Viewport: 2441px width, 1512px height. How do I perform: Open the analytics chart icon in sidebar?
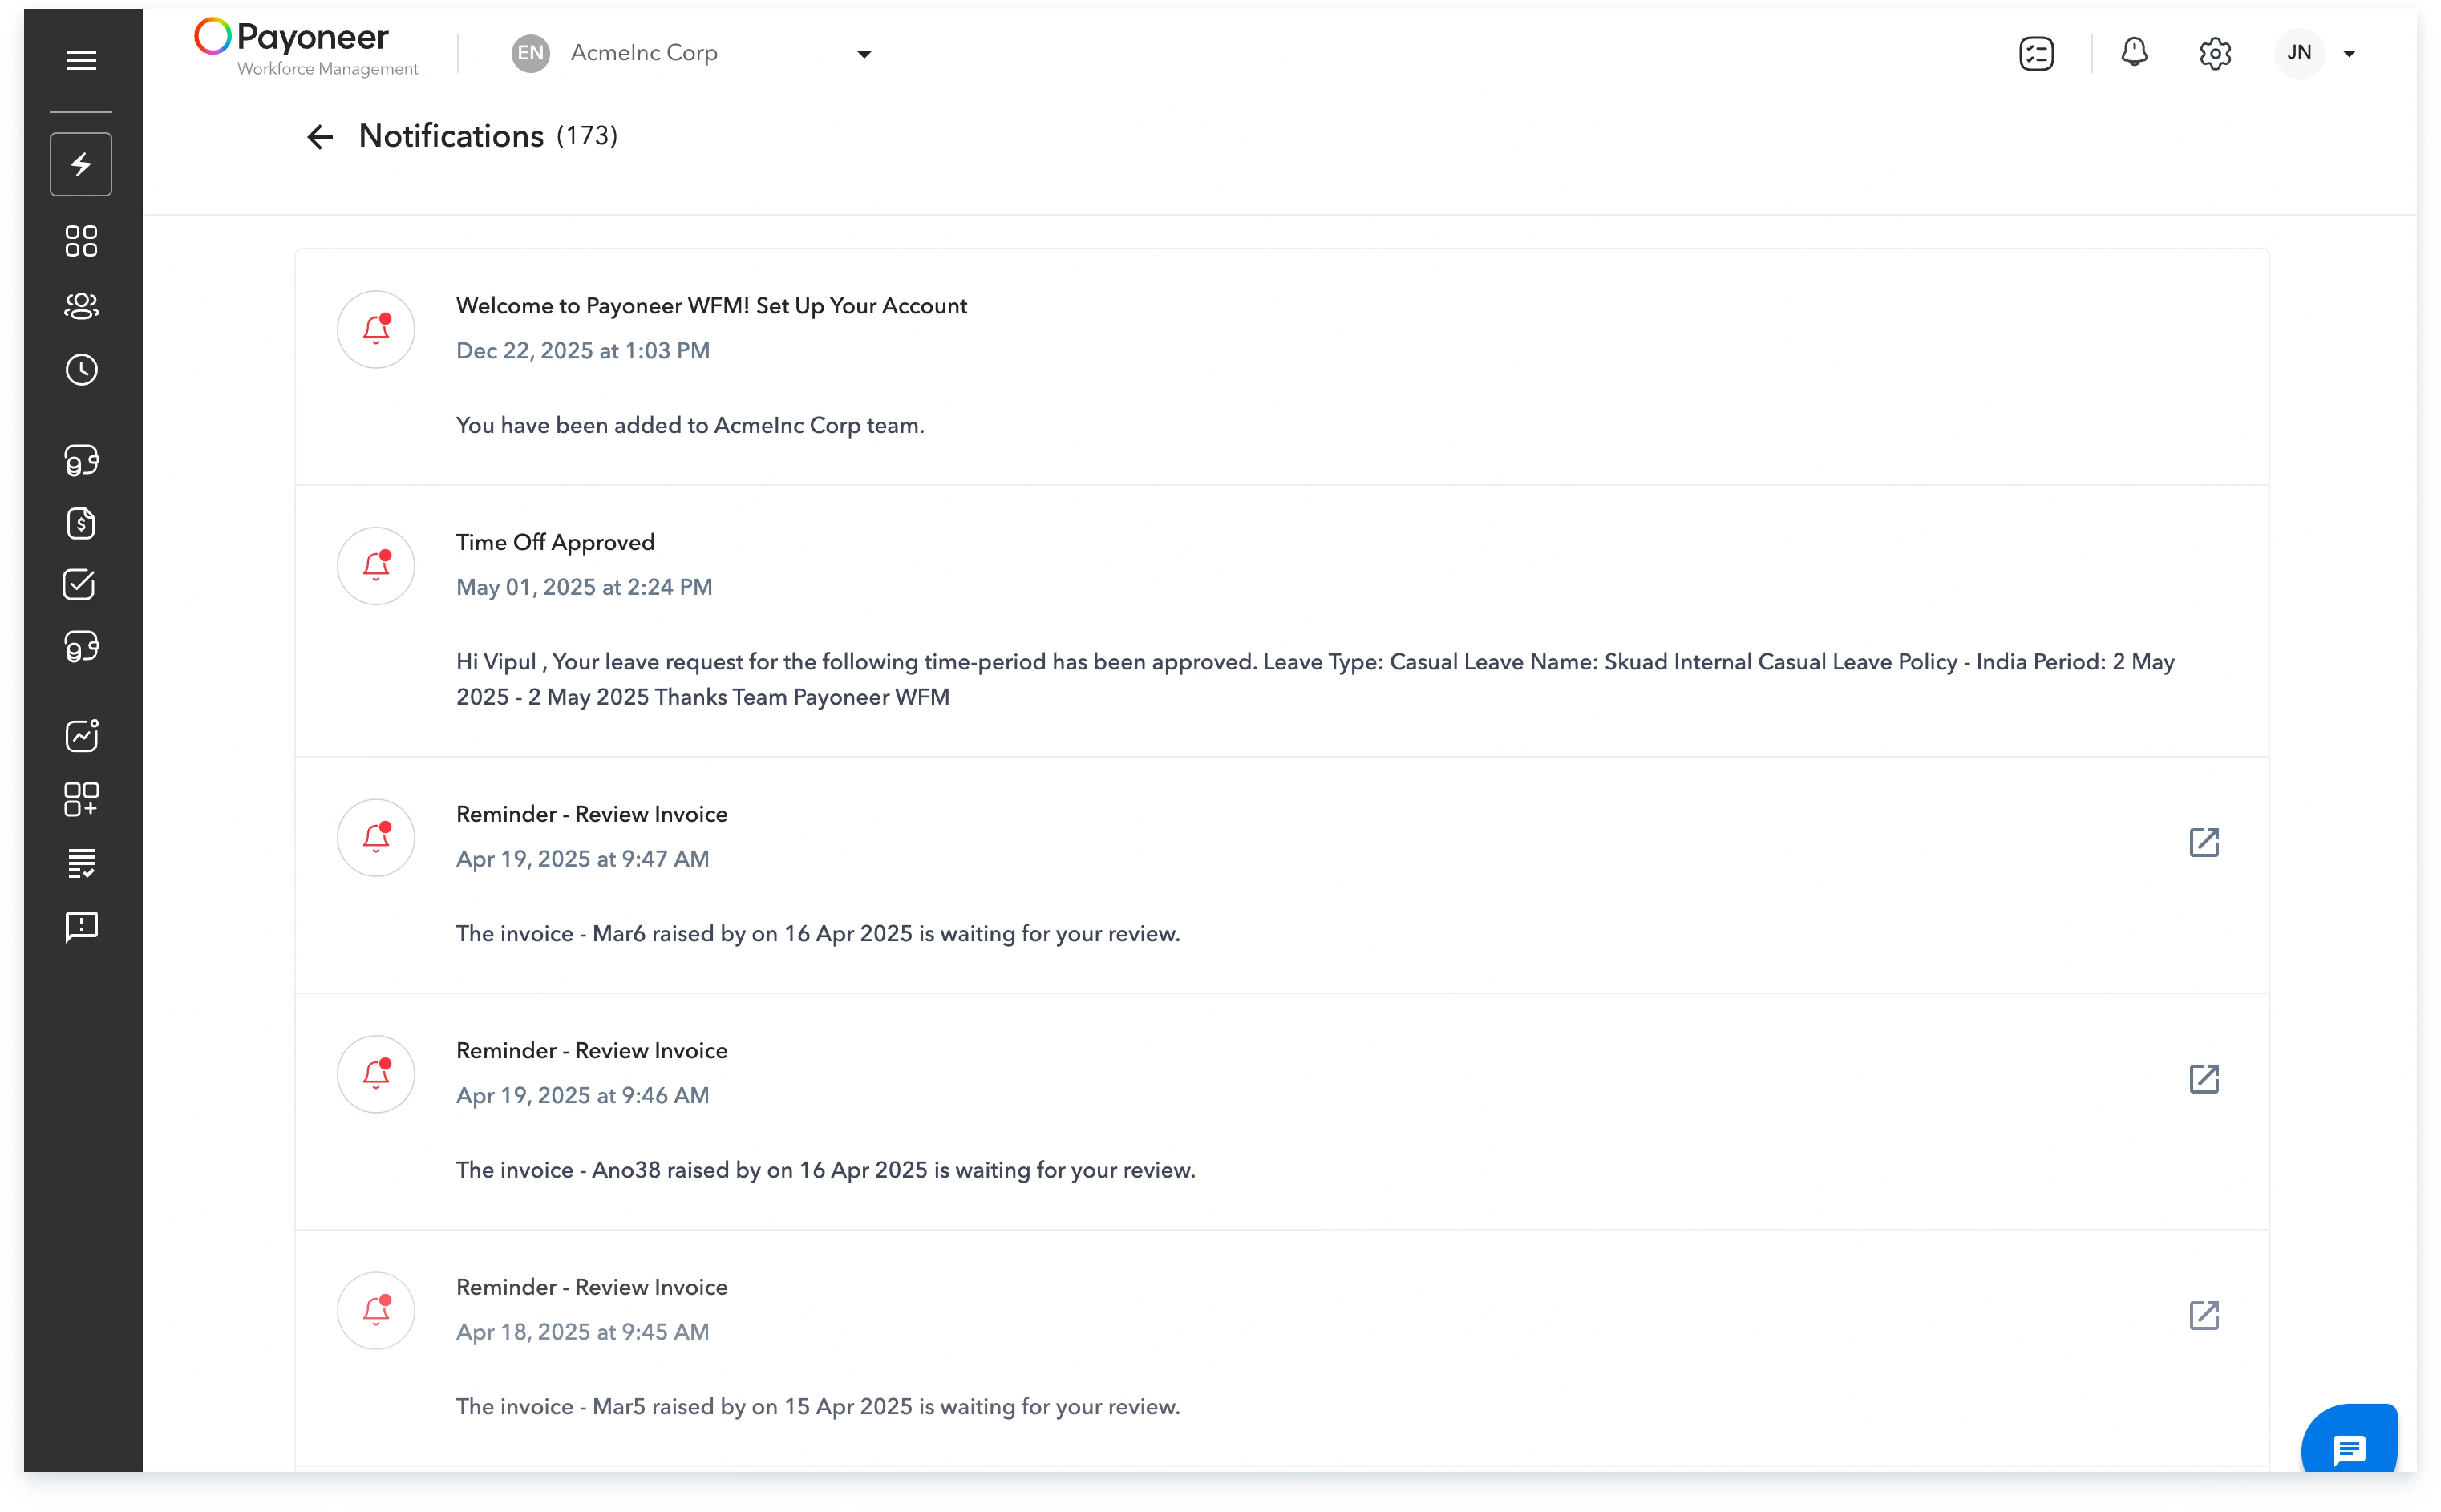[81, 736]
